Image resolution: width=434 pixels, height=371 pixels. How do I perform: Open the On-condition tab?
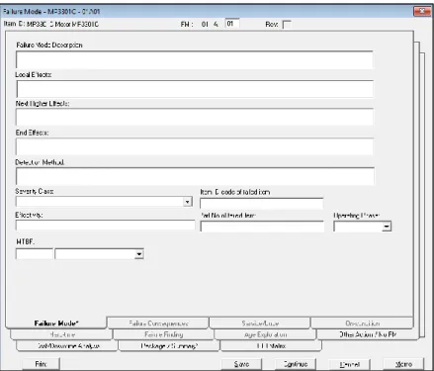[362, 324]
